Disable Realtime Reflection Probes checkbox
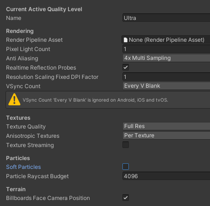The height and width of the screenshot is (206, 210). point(126,67)
